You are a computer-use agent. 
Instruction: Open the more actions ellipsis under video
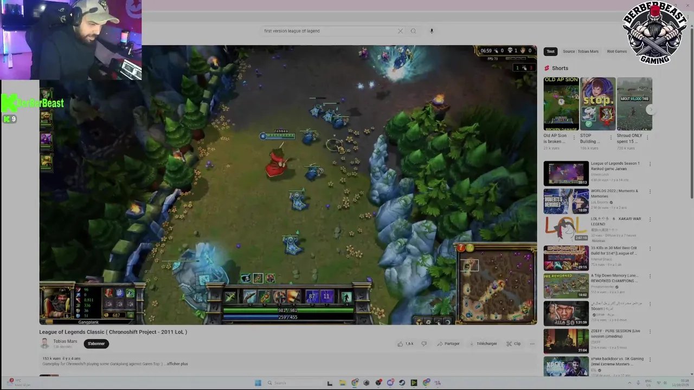coord(532,343)
